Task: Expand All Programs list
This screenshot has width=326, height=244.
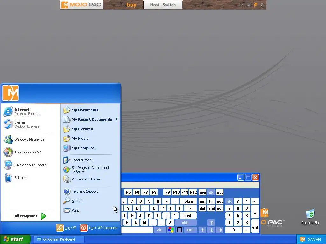Action: [x=30, y=216]
